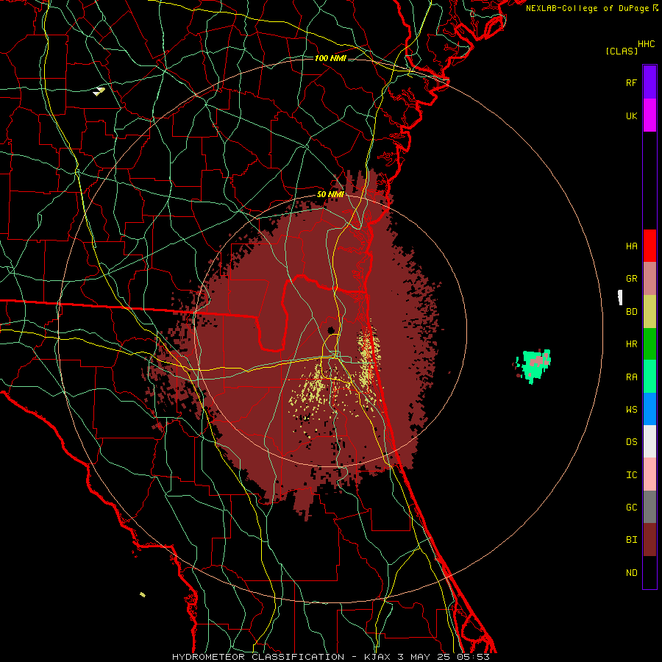Viewport: 662px width, 662px height.
Task: Click the HR green legend swatch
Action: (649, 344)
